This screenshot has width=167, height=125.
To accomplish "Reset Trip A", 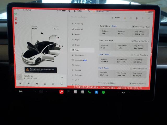I will (x=107, y=54).
